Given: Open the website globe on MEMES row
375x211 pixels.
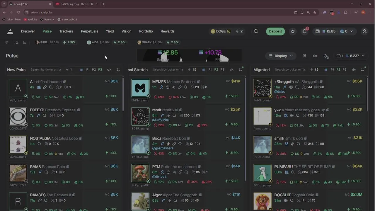Looking at the screenshot, I should [x=168, y=87].
